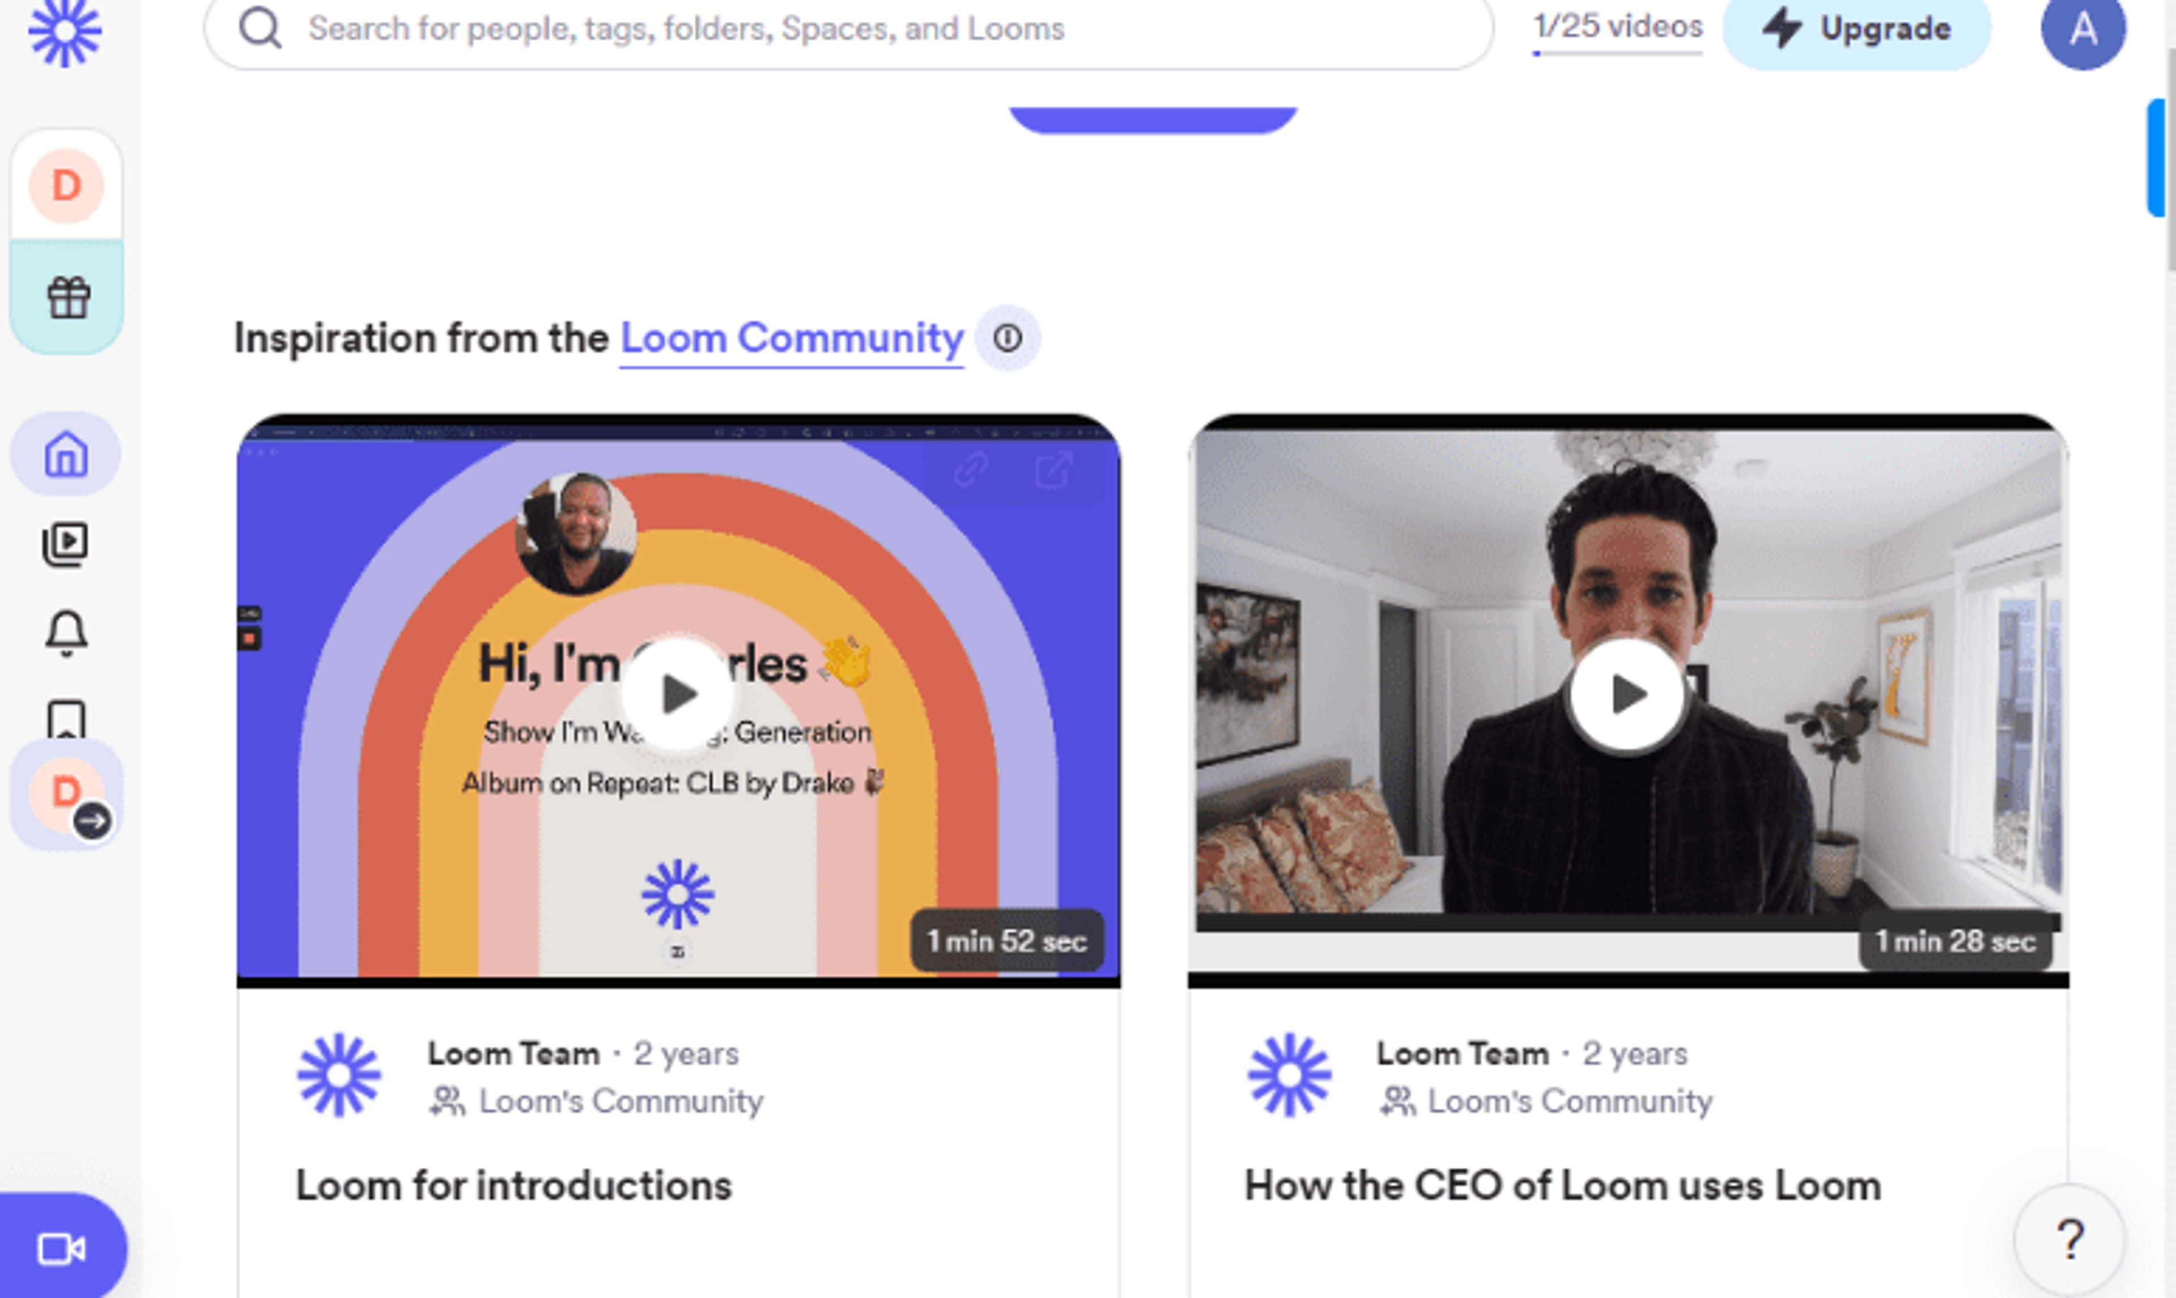
Task: Click Loom Team avatar on introductions card
Action: click(339, 1076)
